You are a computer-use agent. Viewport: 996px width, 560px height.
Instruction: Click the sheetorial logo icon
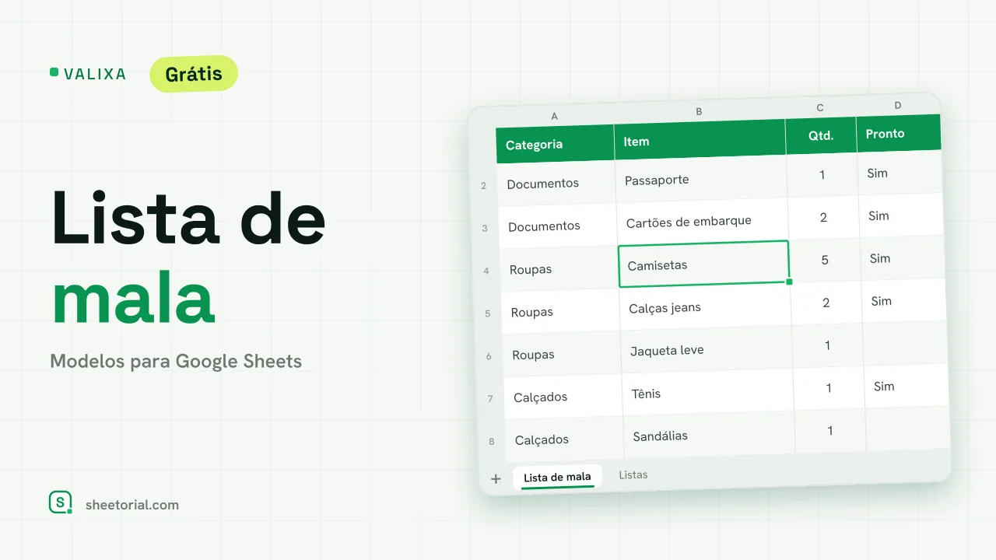tap(61, 503)
